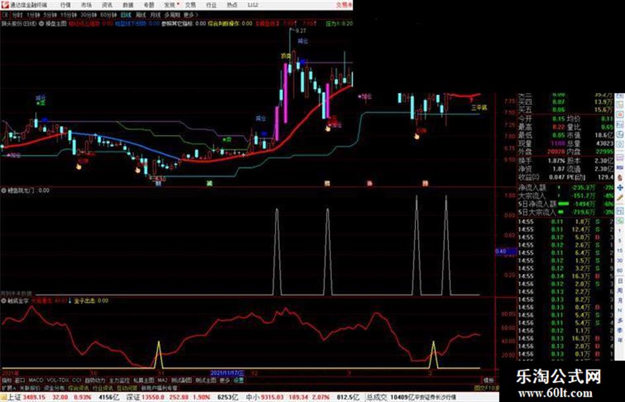Screen dimensions: 625x402
Task: Click the 财 info marker under the chart
Action: [158, 184]
